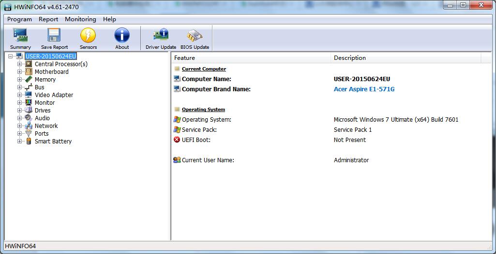Viewport: 496px width, 254px height.
Task: Collapse the USER-20150624EU root node
Action: [x=10, y=56]
